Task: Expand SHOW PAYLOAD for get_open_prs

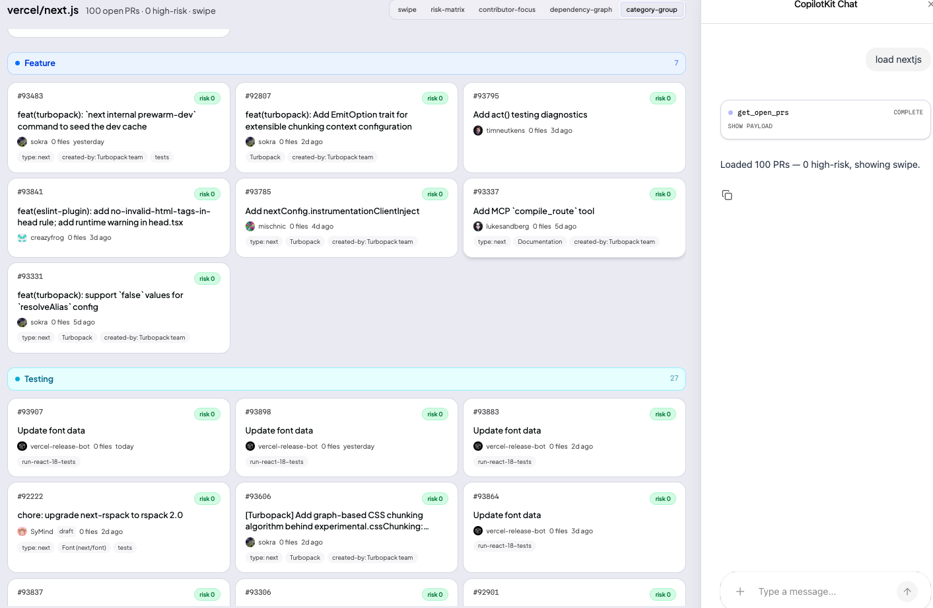Action: coord(750,126)
